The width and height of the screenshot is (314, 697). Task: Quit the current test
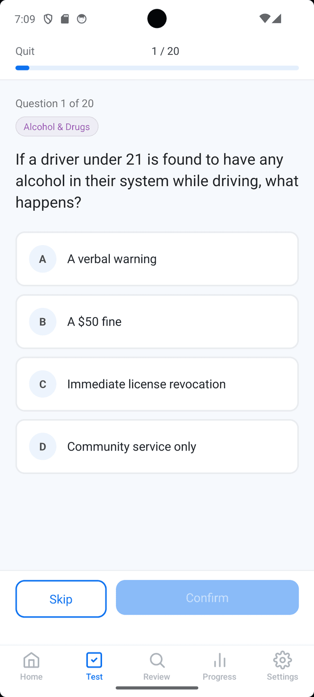(25, 51)
